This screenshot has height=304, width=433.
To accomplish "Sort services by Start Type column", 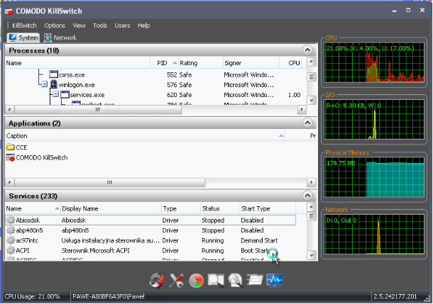I will coord(268,208).
